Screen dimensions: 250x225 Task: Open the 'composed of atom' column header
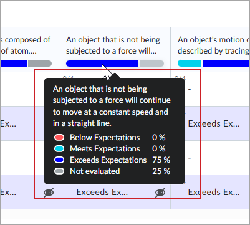tap(26, 45)
